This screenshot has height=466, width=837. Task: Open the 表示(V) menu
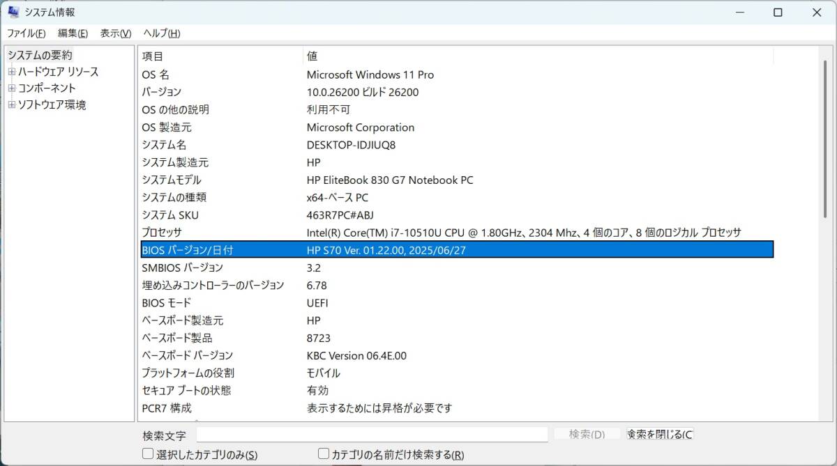[x=116, y=33]
